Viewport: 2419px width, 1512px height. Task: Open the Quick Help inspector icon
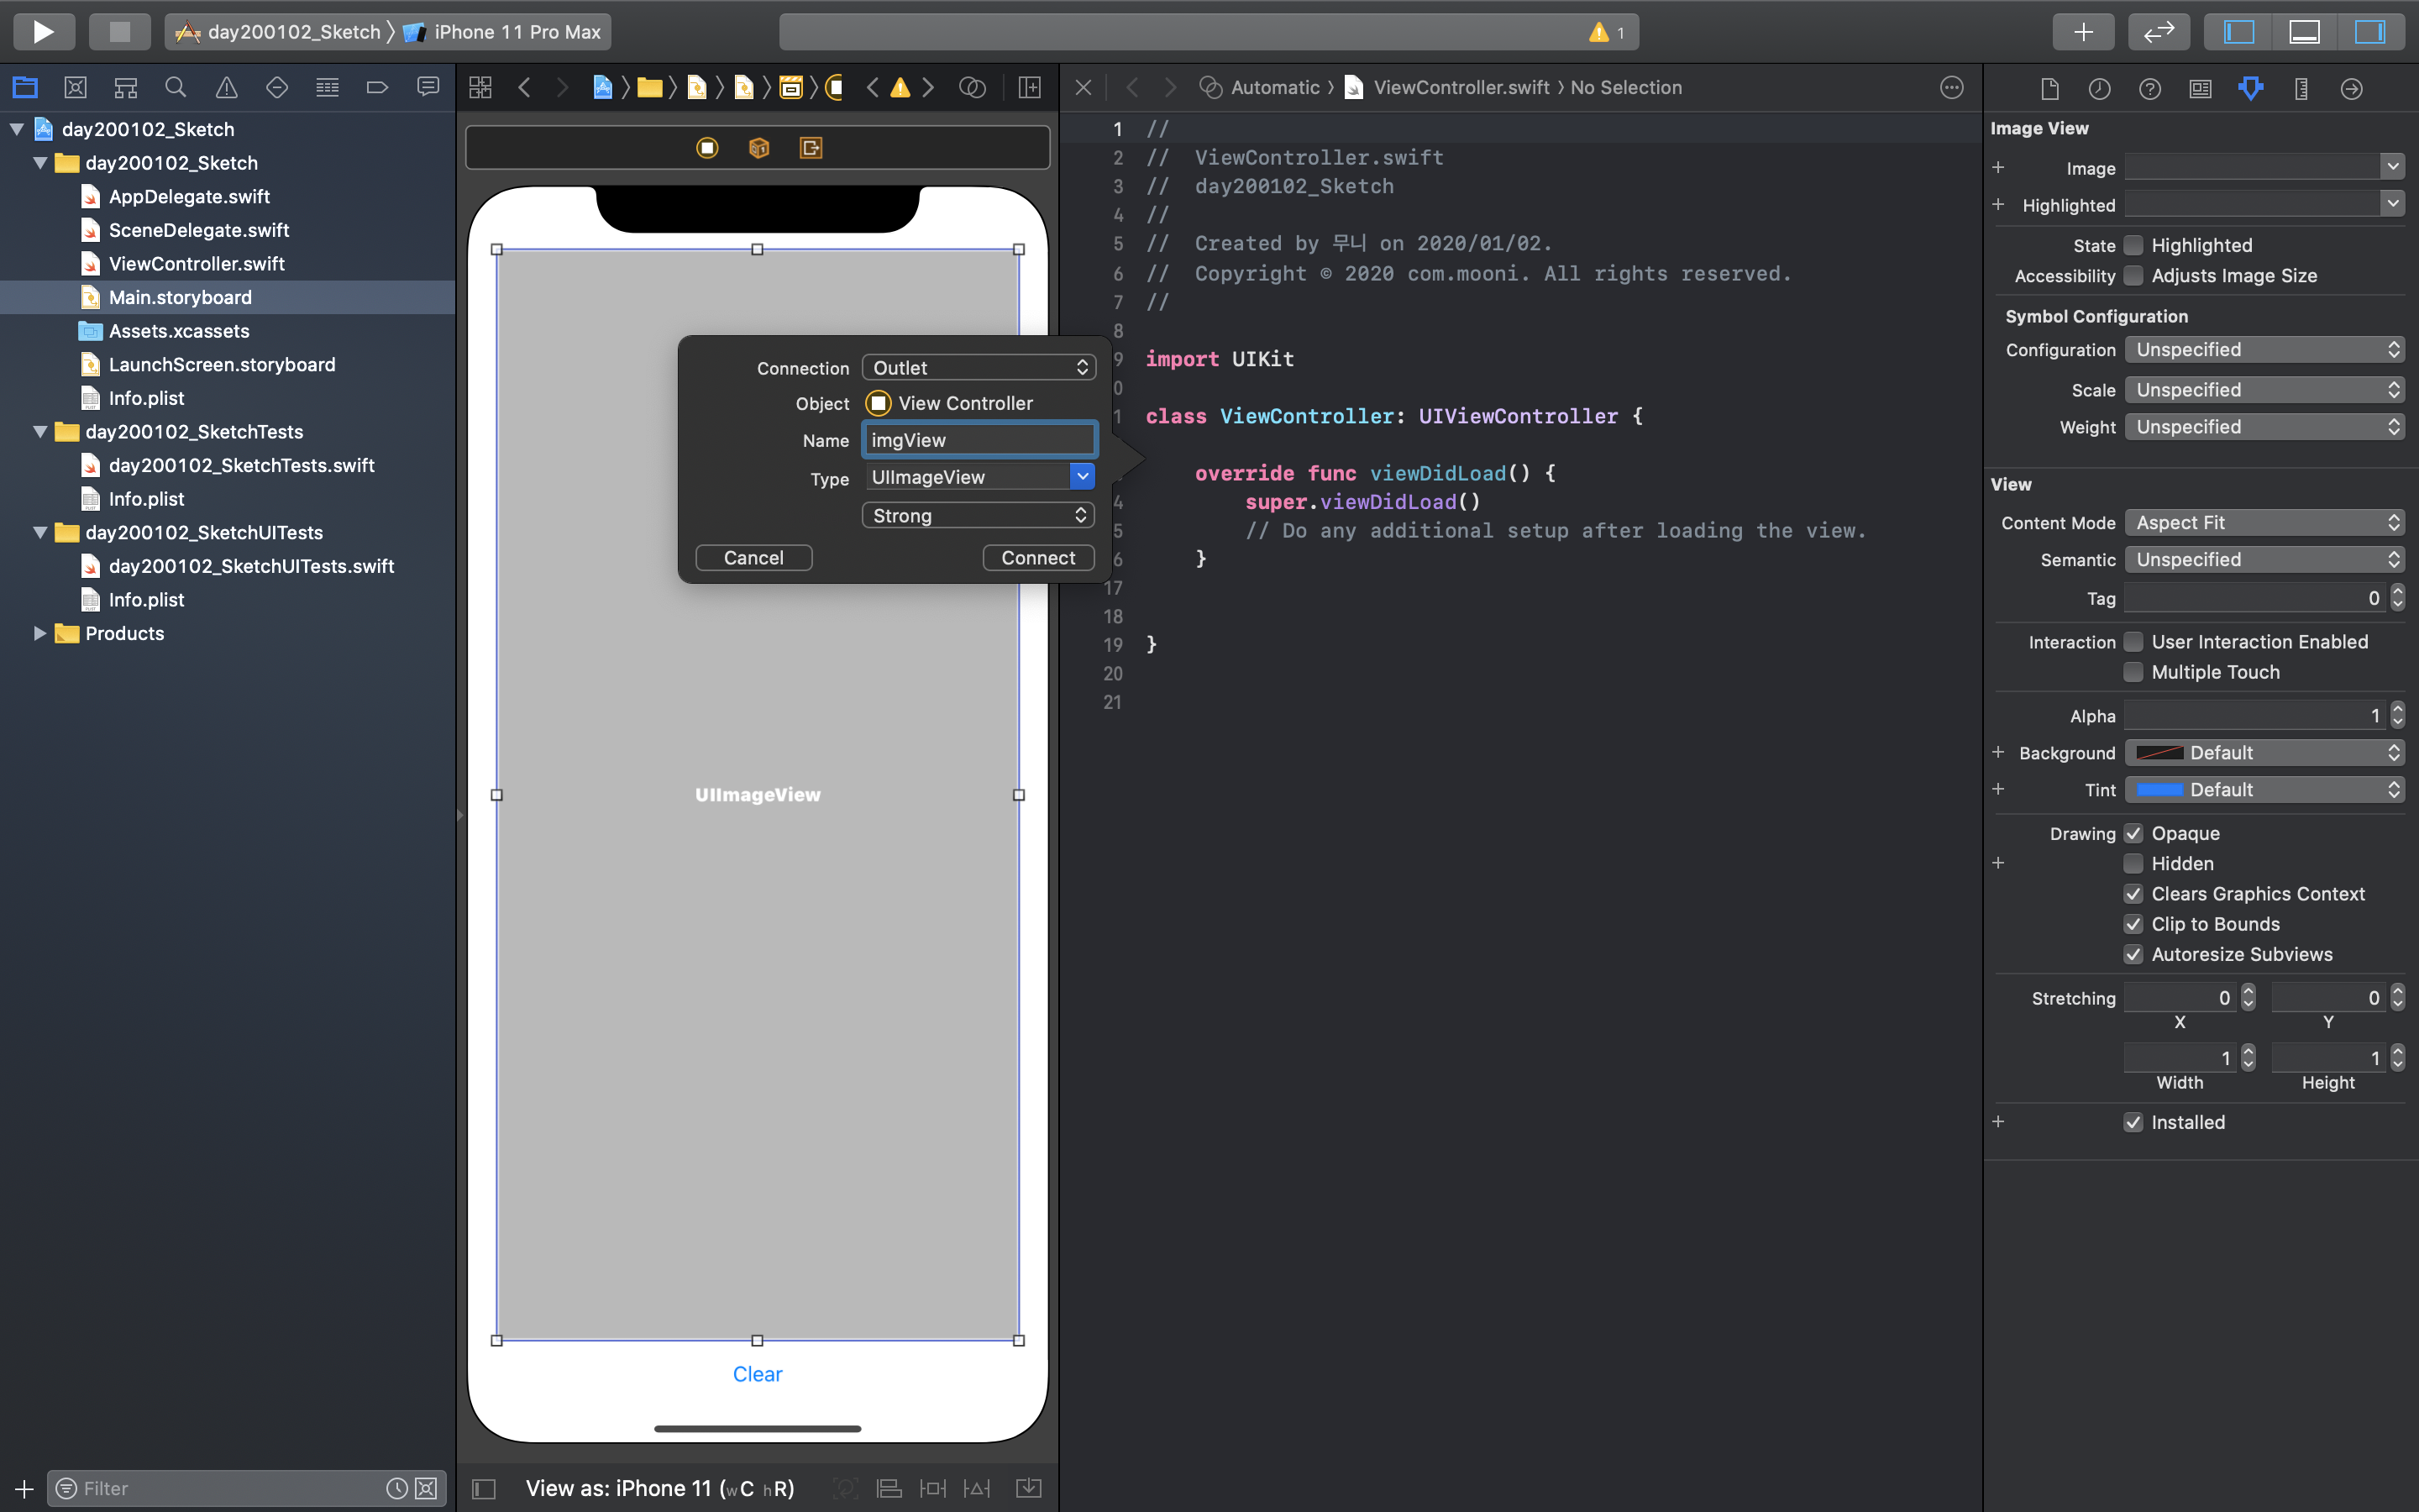(x=2149, y=89)
